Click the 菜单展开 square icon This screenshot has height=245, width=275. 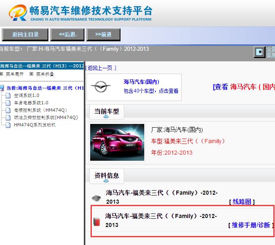1,74
